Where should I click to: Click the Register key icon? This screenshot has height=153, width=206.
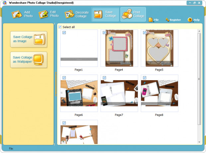click(167, 20)
